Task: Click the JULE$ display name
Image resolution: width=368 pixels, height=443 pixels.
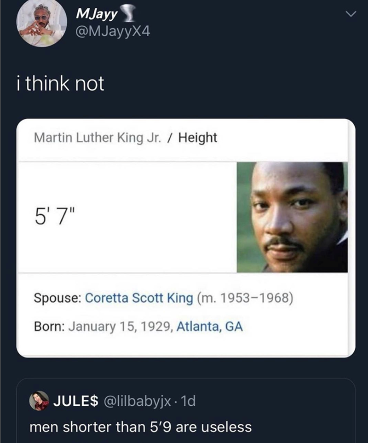Action: click(75, 401)
